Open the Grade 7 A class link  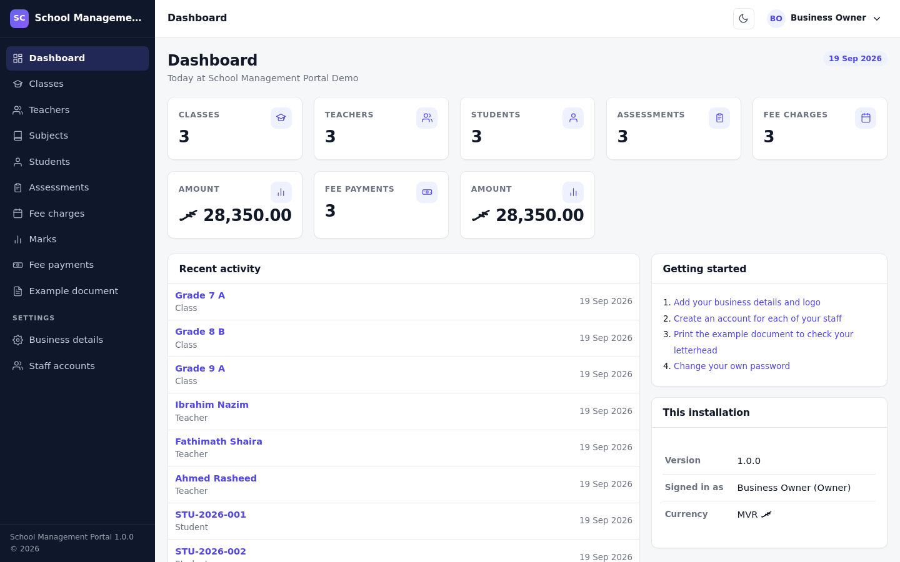click(x=200, y=295)
